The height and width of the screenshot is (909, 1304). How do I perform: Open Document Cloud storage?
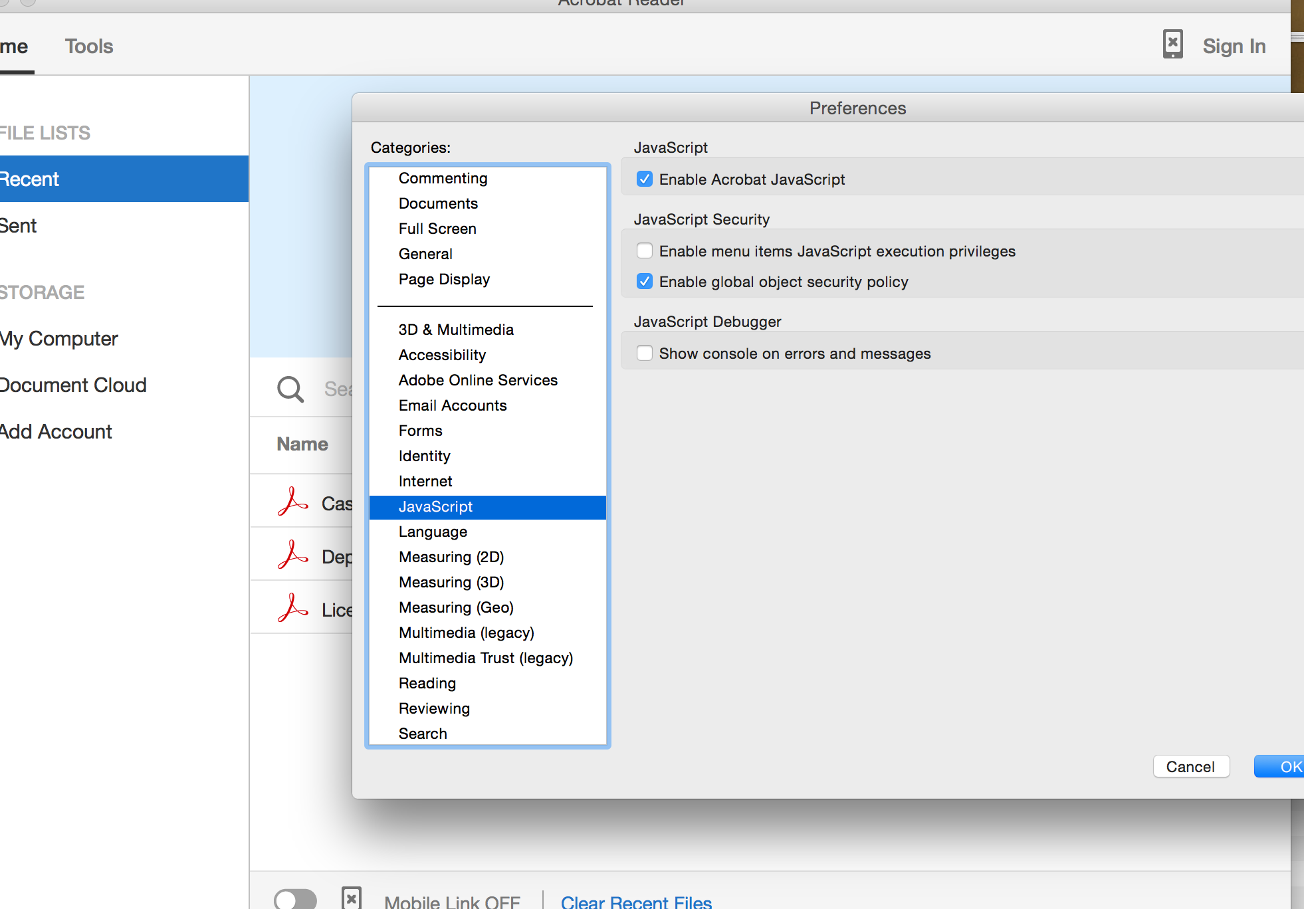click(124, 385)
